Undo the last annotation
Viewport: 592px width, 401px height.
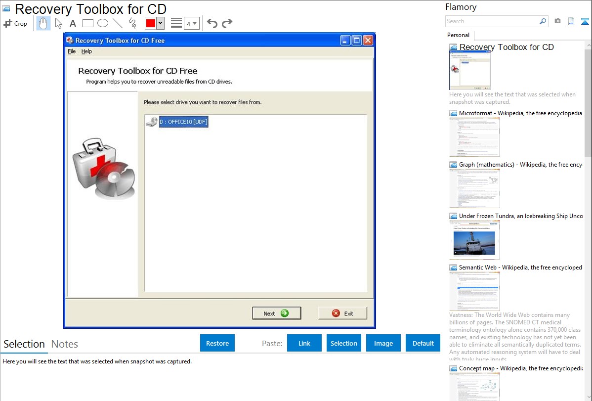tap(212, 23)
